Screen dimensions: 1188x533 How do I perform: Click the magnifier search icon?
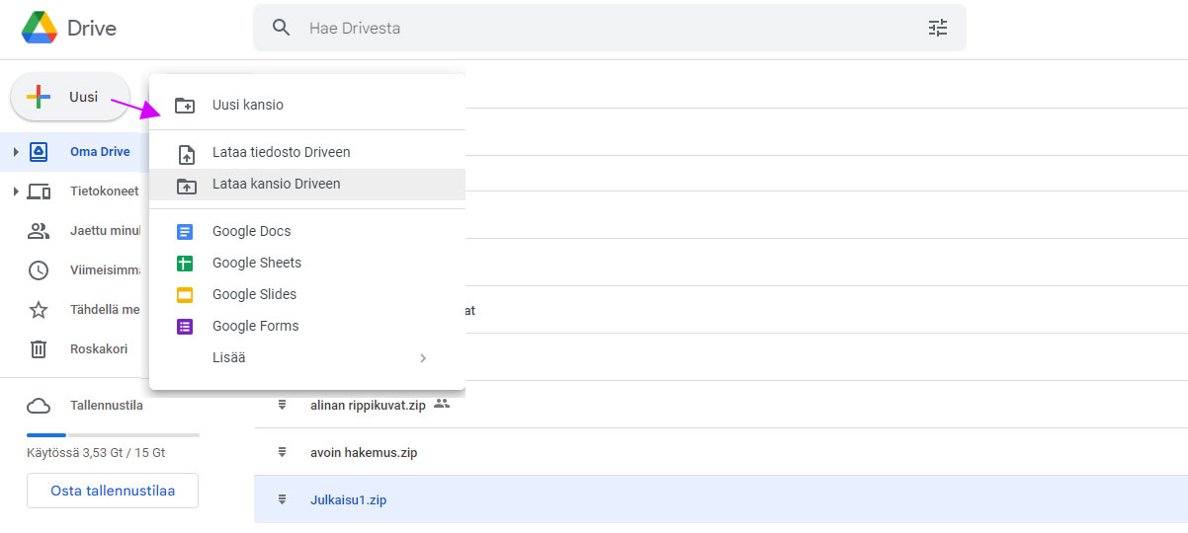(282, 28)
